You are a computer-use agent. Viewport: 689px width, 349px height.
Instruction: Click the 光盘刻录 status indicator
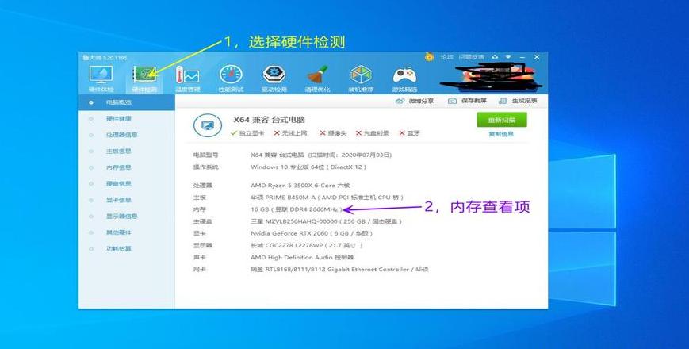click(x=373, y=133)
